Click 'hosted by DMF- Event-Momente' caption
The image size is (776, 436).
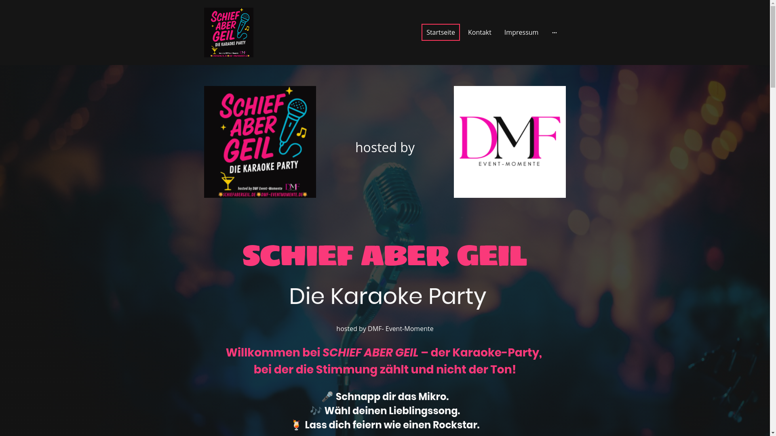pos(385,329)
